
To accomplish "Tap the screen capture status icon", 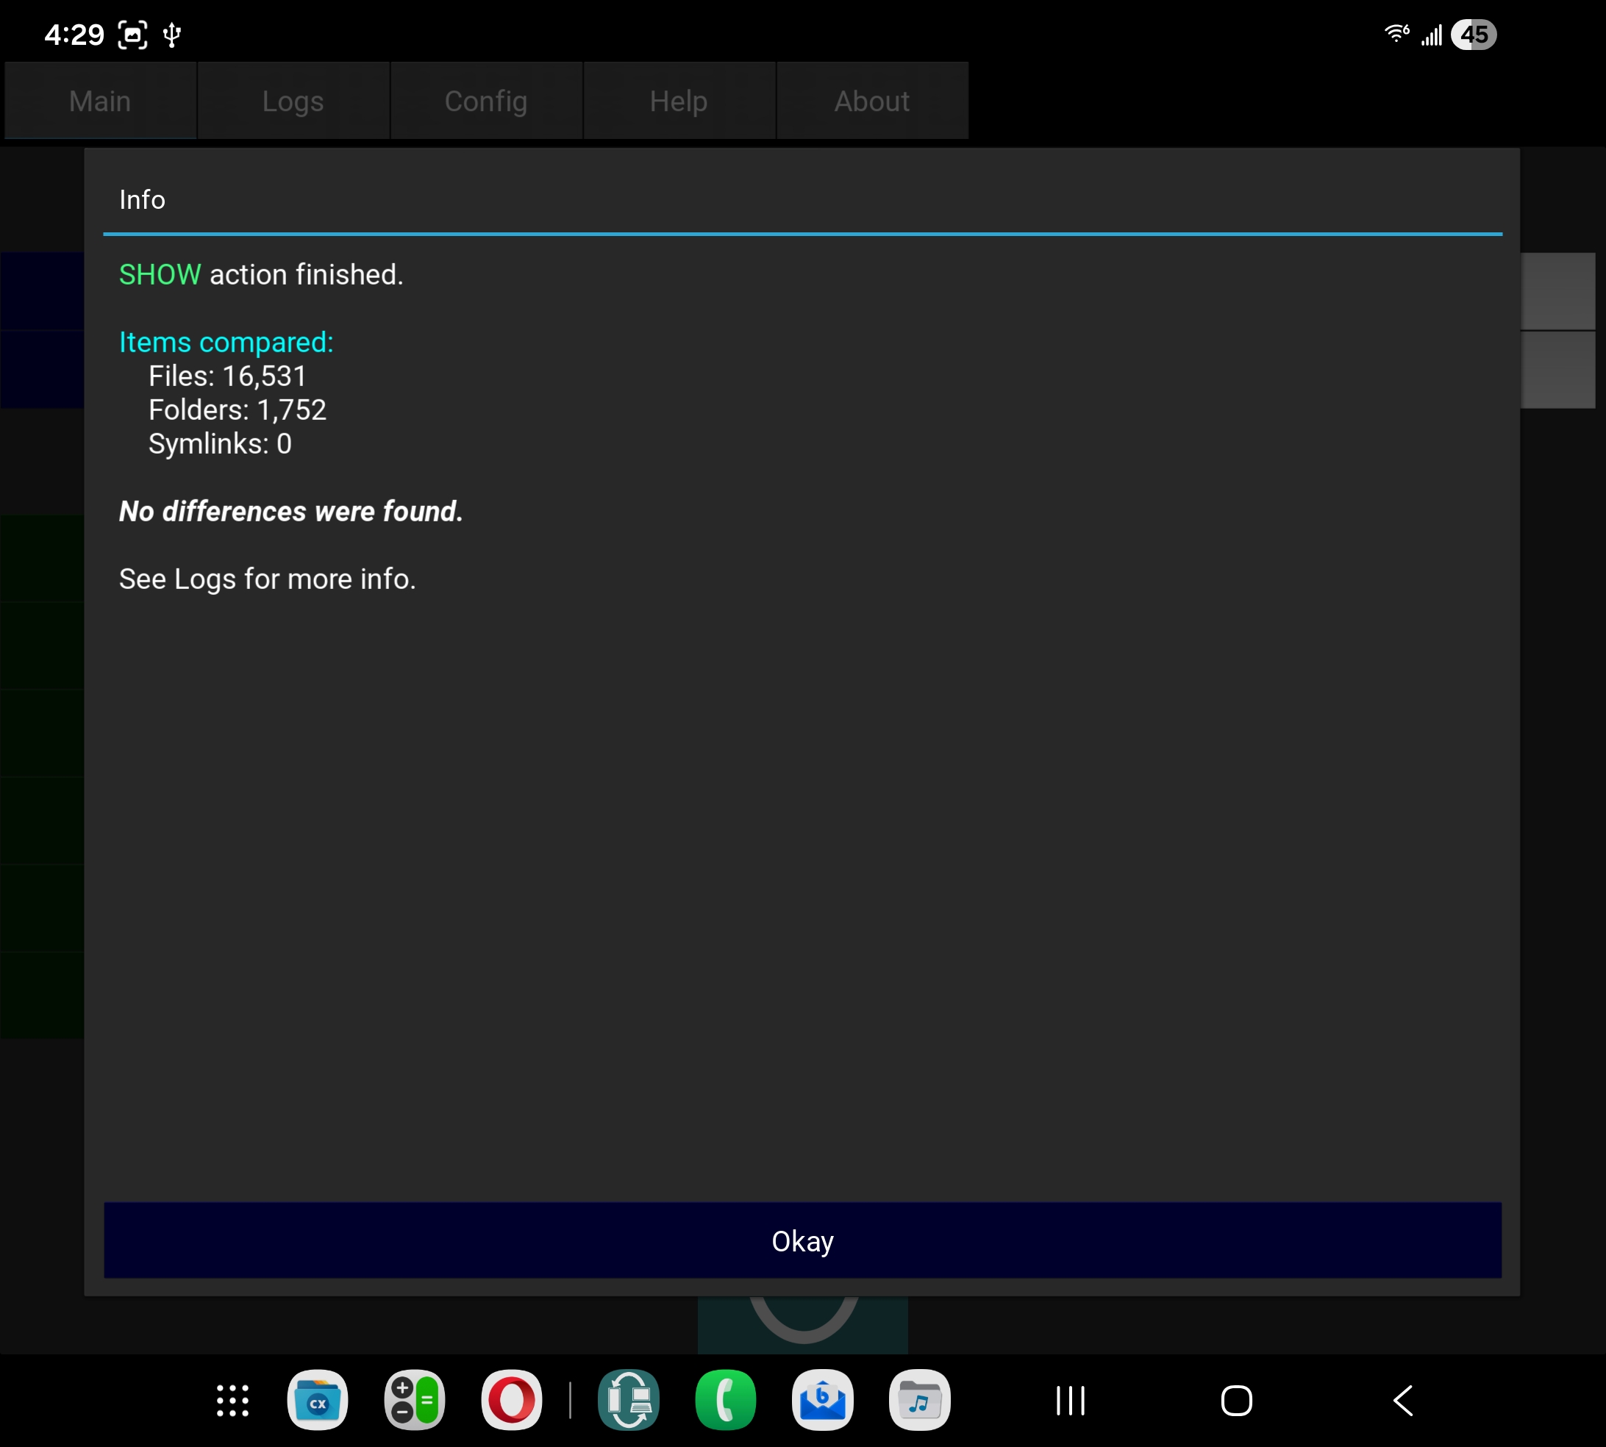I will point(133,35).
